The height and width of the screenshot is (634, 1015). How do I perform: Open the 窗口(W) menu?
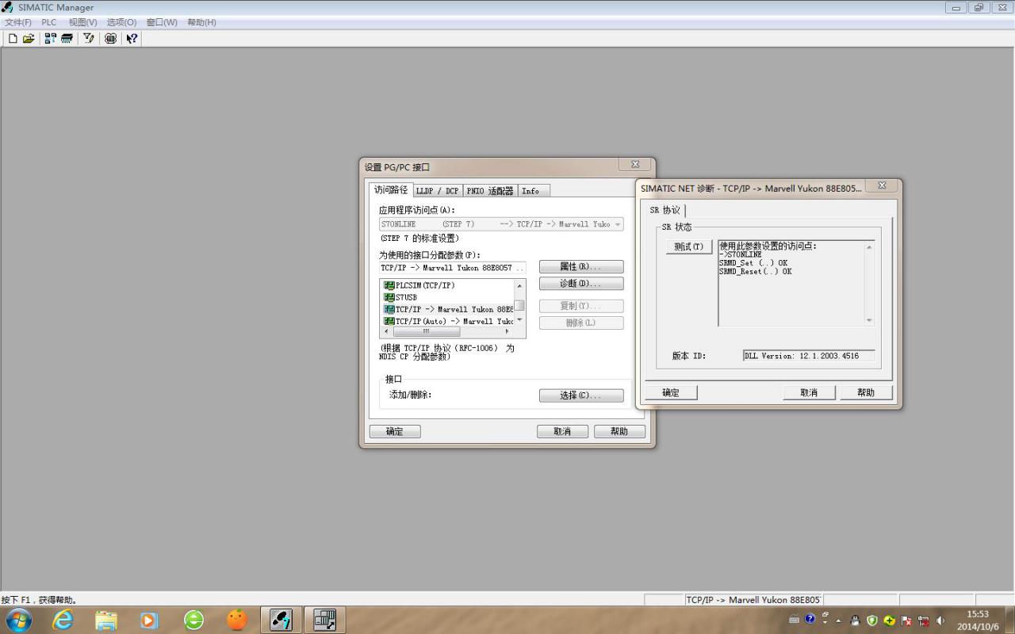coord(162,22)
